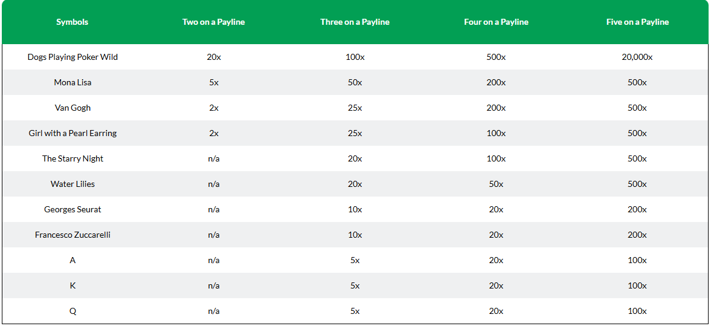Select Water Lilies' 50x four-payline value

496,184
